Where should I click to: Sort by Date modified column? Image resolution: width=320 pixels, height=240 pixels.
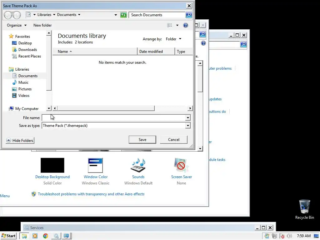coord(156,52)
